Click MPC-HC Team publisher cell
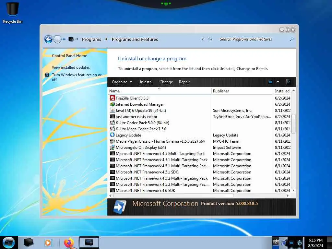The height and width of the screenshot is (249, 332). tap(226, 141)
